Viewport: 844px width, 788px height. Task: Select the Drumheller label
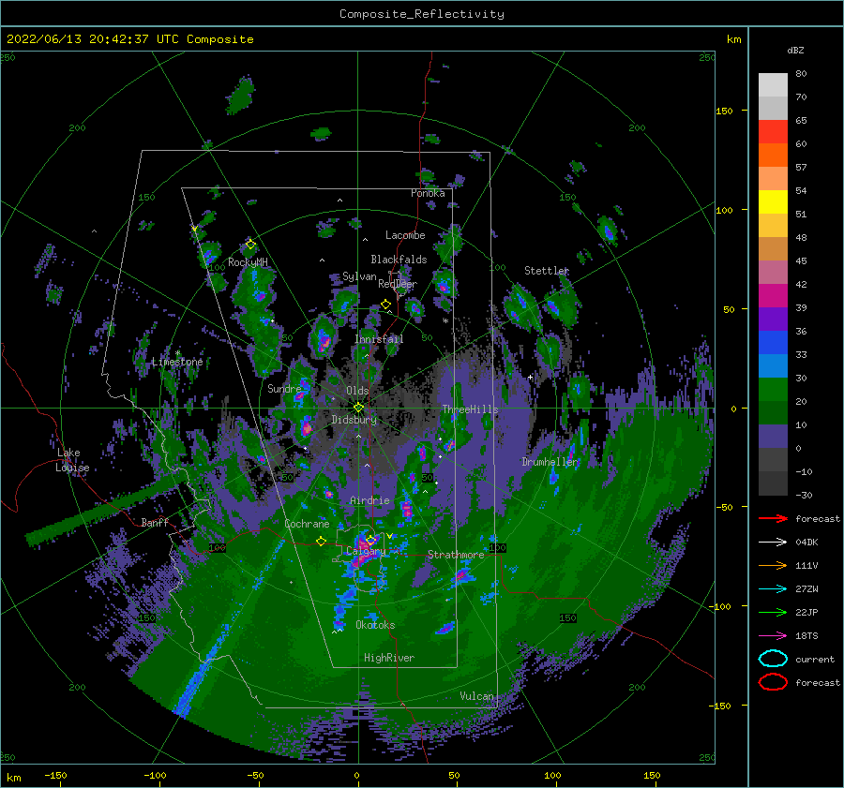point(550,462)
